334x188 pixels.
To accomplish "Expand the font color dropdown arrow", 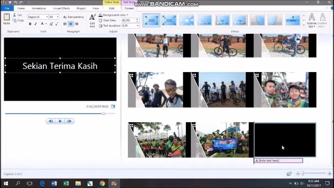I will point(46,24).
